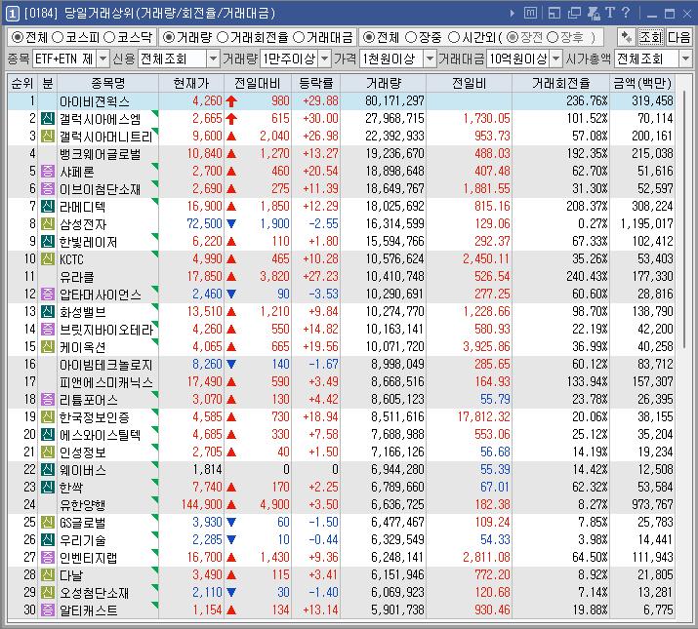The width and height of the screenshot is (698, 629).
Task: Click the 신 badge next to 갤럭시아에스엠
Action: click(48, 118)
